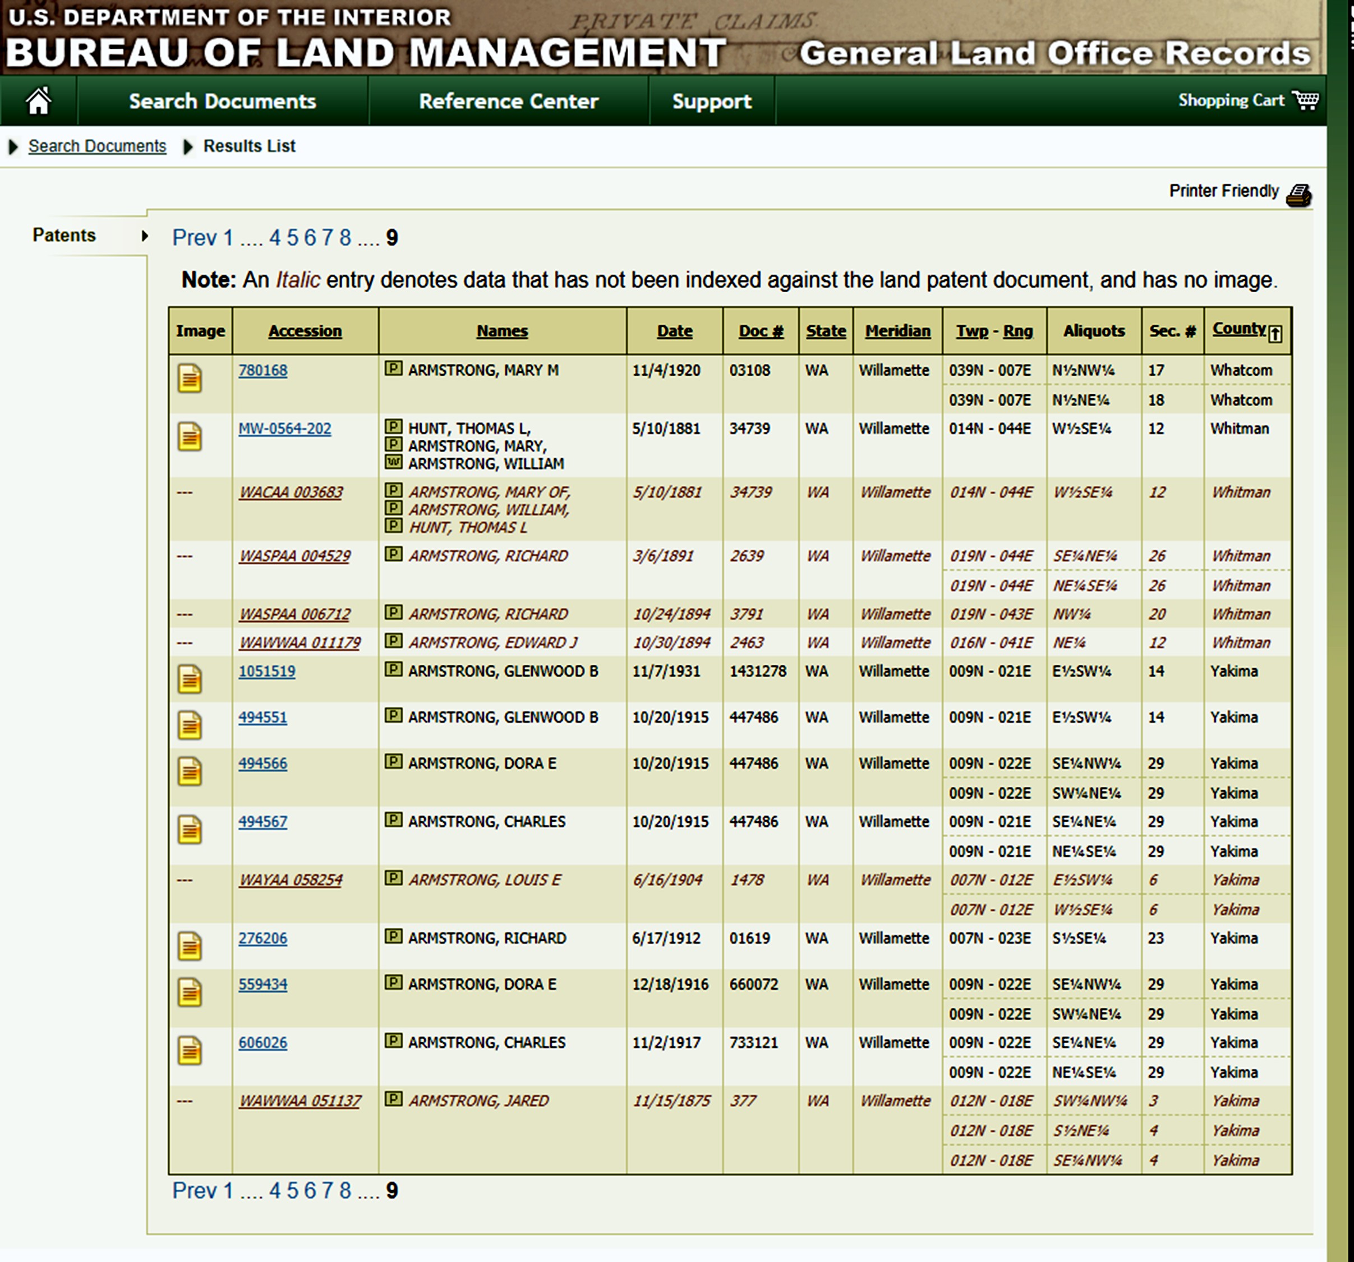The image size is (1354, 1262).
Task: Go to top Prev page link
Action: [x=194, y=238]
